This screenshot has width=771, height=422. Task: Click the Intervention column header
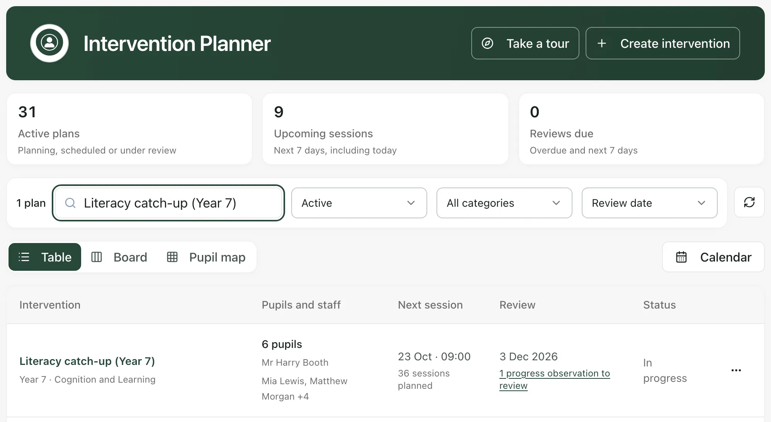(x=50, y=305)
